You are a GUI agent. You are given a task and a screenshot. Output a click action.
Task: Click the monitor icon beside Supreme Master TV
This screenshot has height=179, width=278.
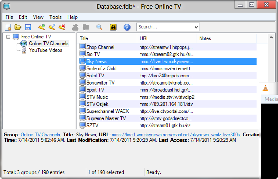pyautogui.click(x=82, y=118)
